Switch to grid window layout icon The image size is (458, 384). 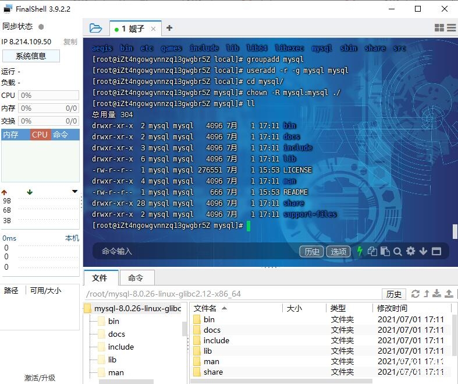pos(439,28)
